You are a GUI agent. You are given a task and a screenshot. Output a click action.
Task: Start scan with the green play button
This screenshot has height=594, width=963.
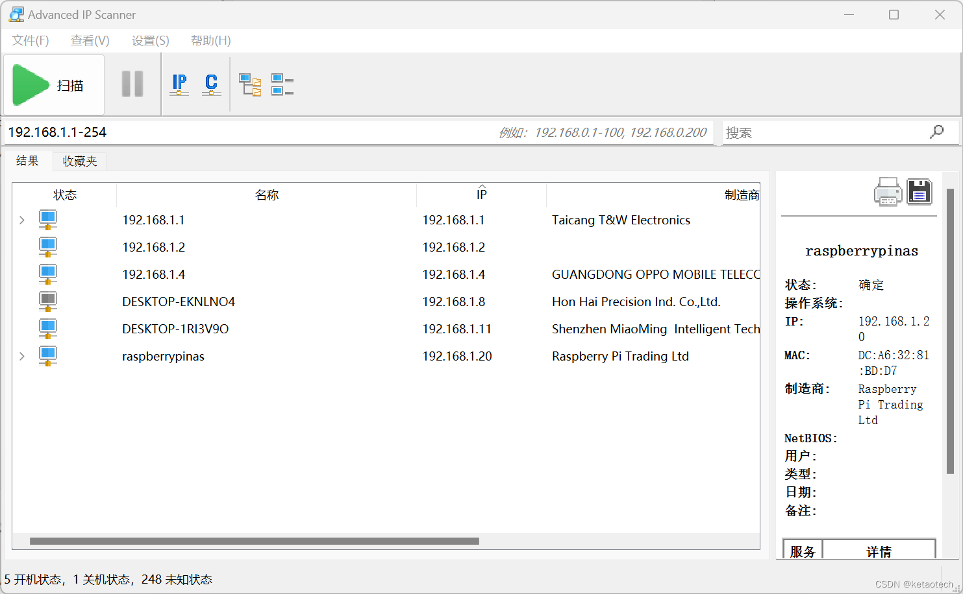31,85
